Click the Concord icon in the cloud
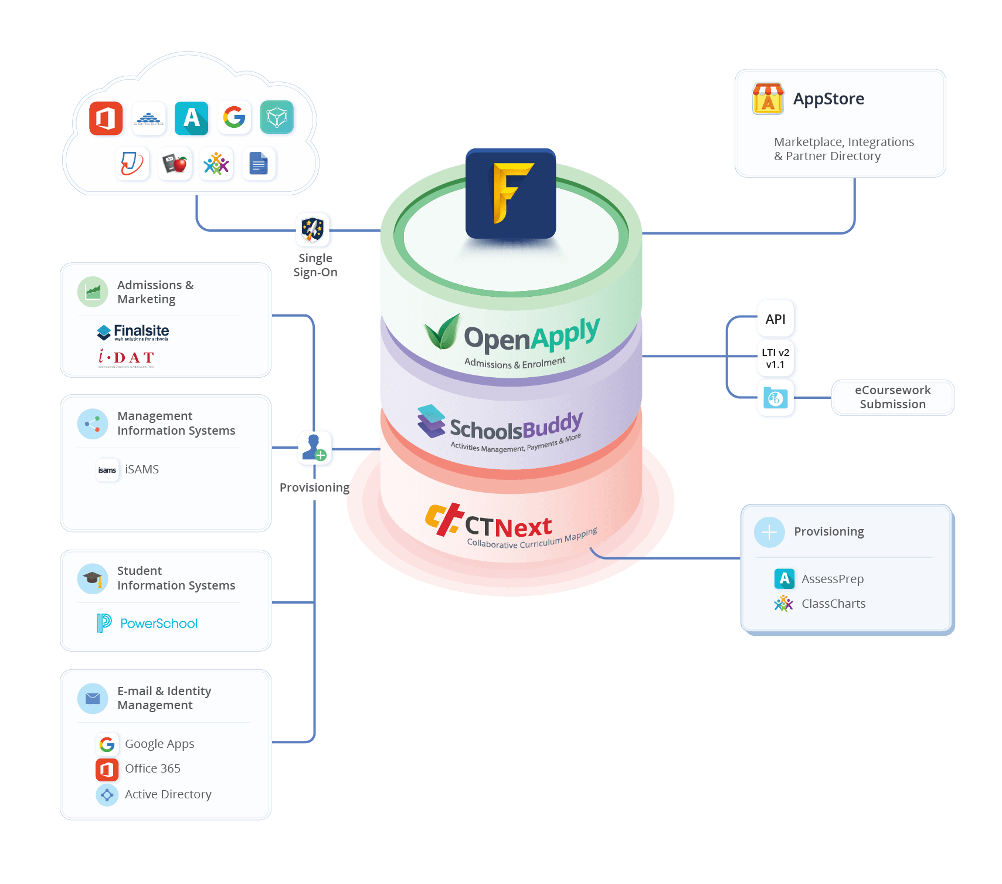 149,118
